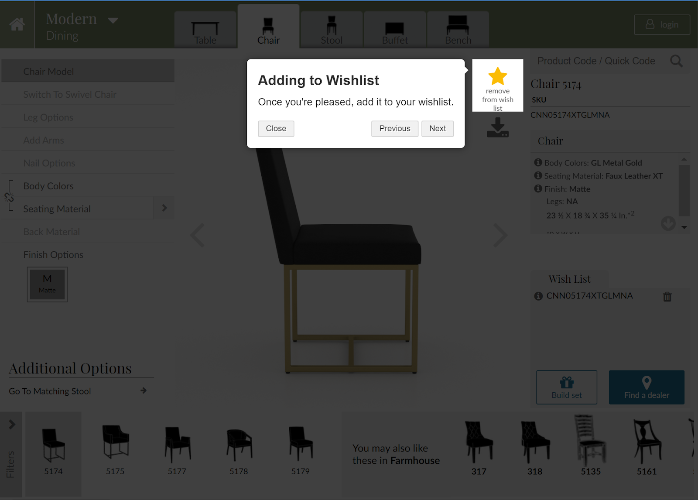Click the product code search magnifier
Viewport: 698px width, 500px height.
coord(676,61)
